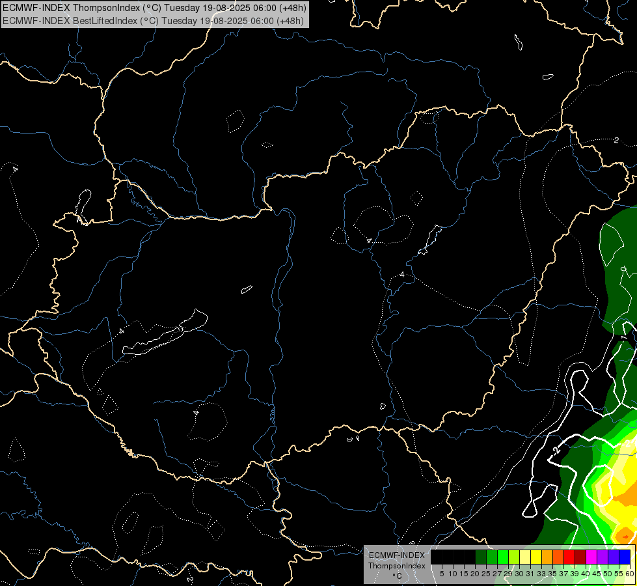Select the pale yellow 30–31 legend swatch

click(x=525, y=557)
